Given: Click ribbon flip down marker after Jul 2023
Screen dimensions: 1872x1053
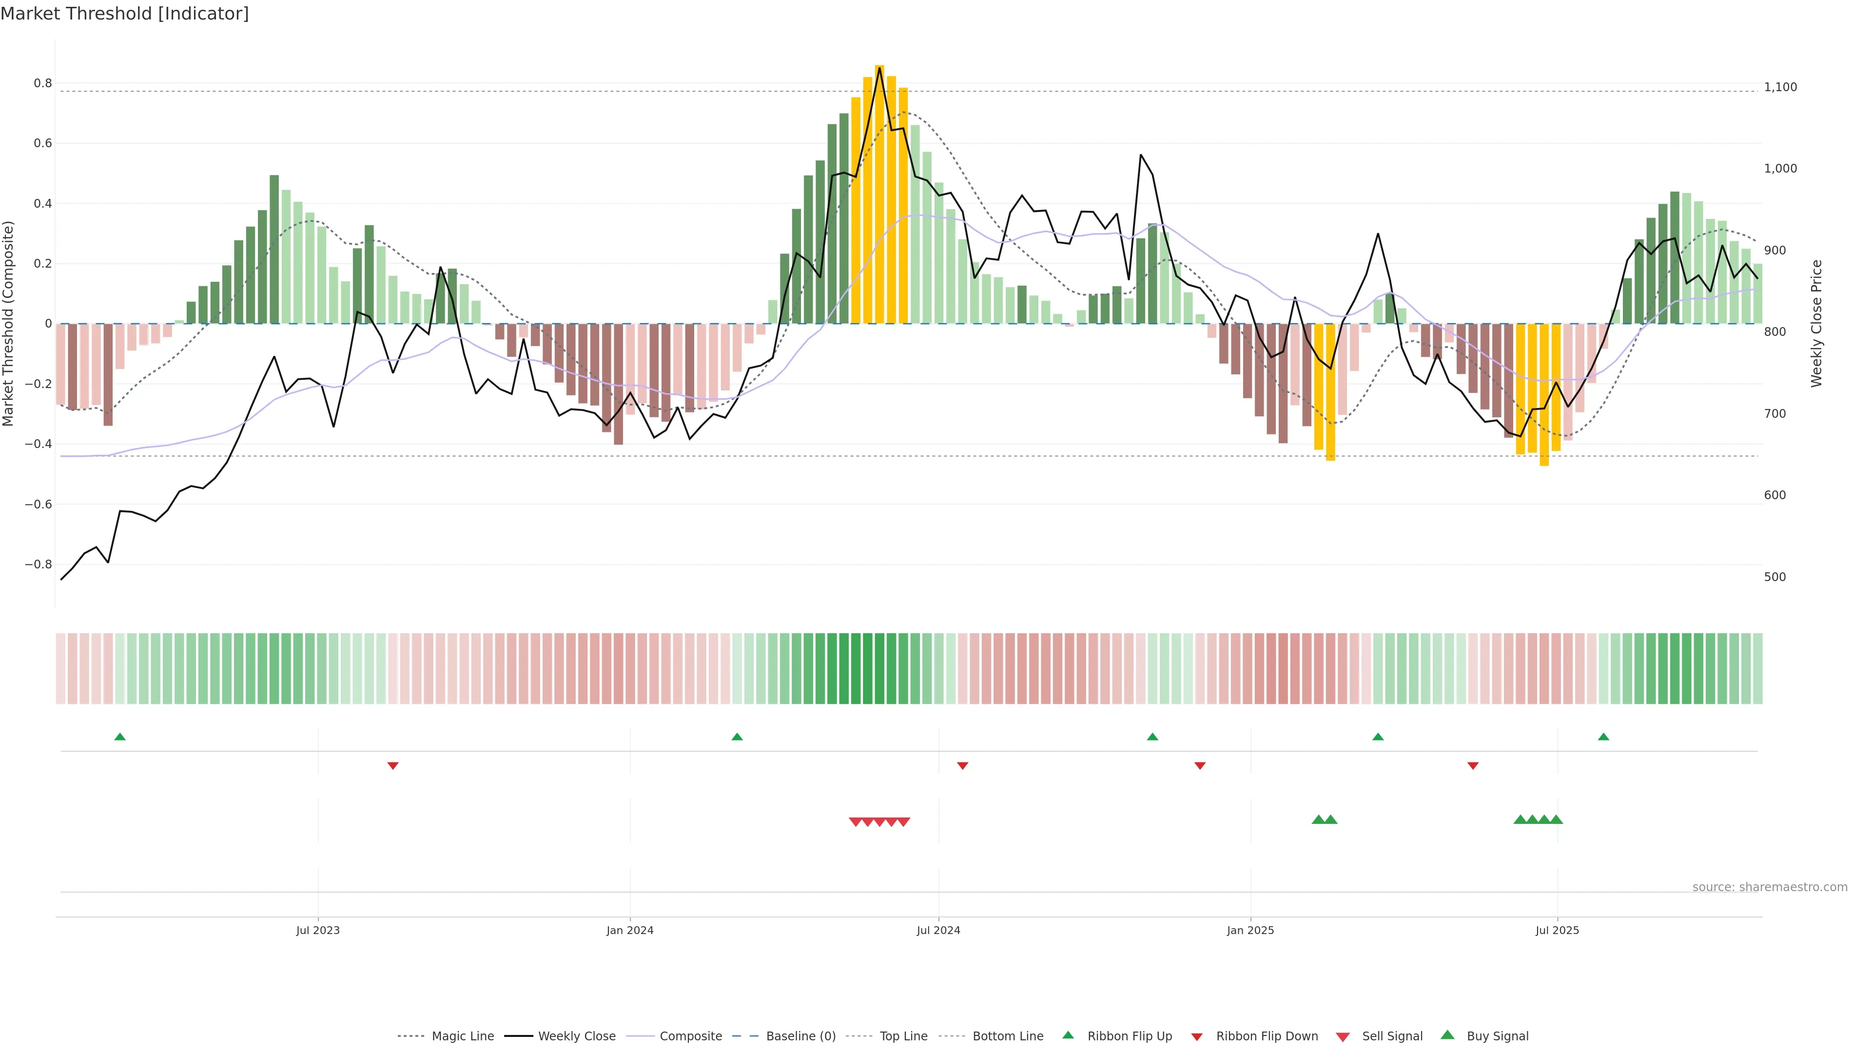Looking at the screenshot, I should (x=392, y=765).
